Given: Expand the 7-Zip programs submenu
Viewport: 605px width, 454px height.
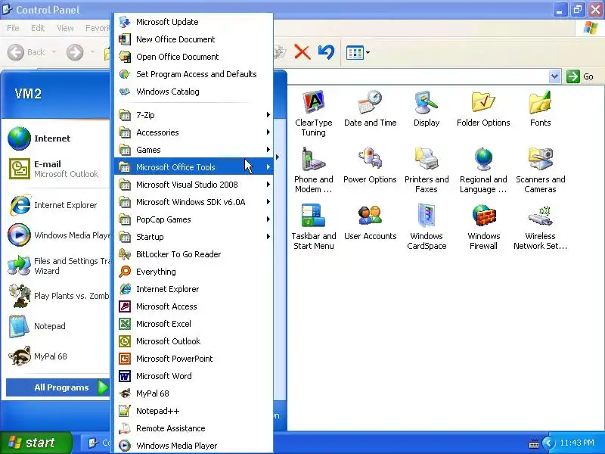Looking at the screenshot, I should 194,115.
